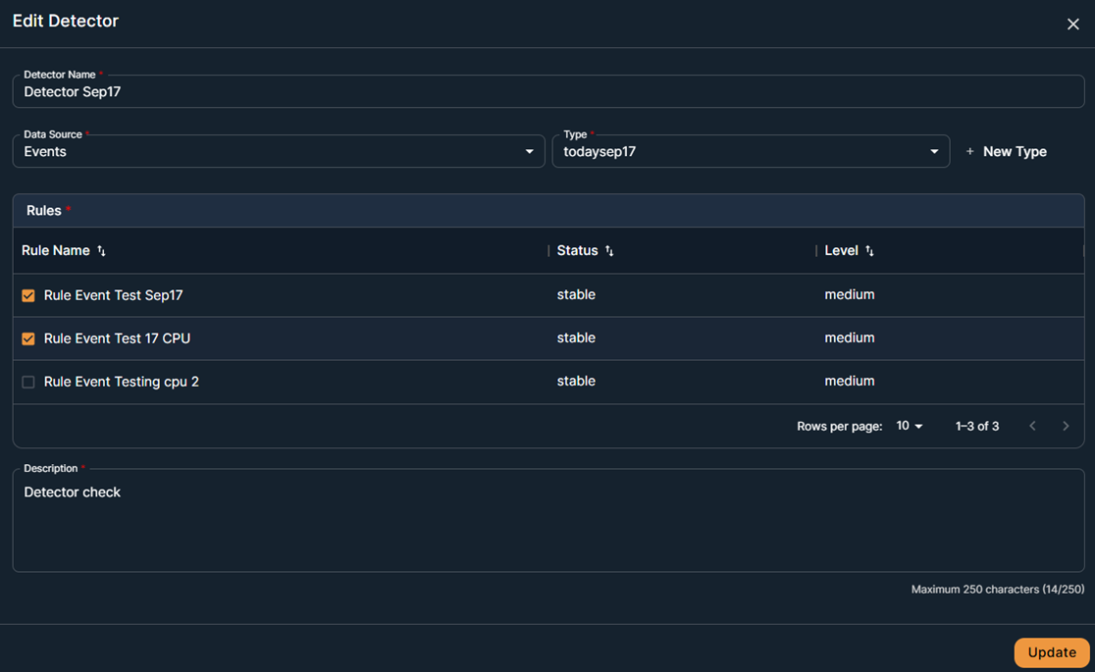Click the plus icon for New Type
1095x672 pixels.
coord(969,152)
